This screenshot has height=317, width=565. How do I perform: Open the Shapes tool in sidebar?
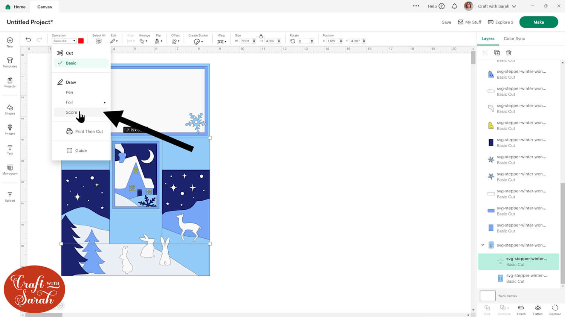[10, 109]
